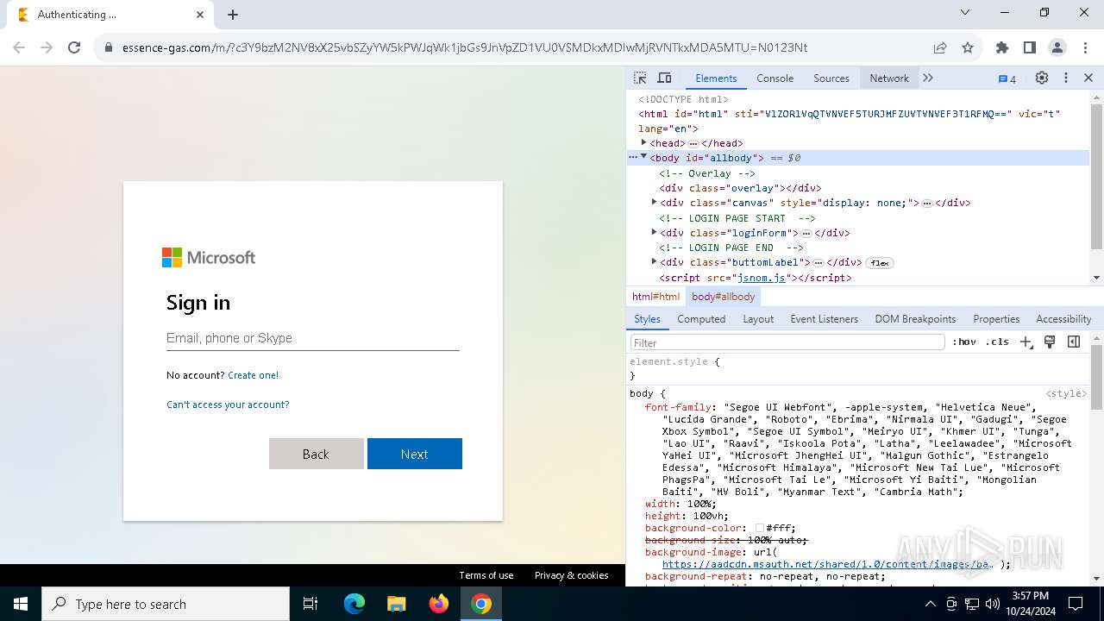Open the DevTools three-dot customize menu
Image resolution: width=1104 pixels, height=621 pixels.
pyautogui.click(x=1066, y=78)
